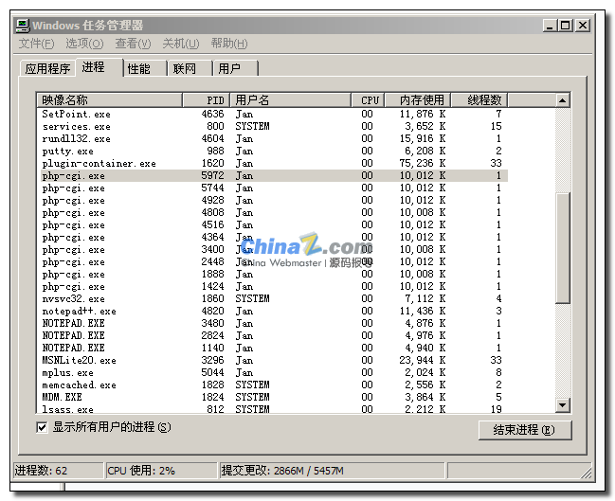Click the process list scrollbar thumb
The image size is (615, 501).
(x=563, y=248)
